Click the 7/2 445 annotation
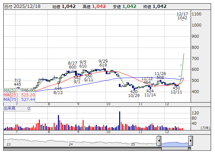Viewport: 215px width, 154px height. click(x=17, y=82)
